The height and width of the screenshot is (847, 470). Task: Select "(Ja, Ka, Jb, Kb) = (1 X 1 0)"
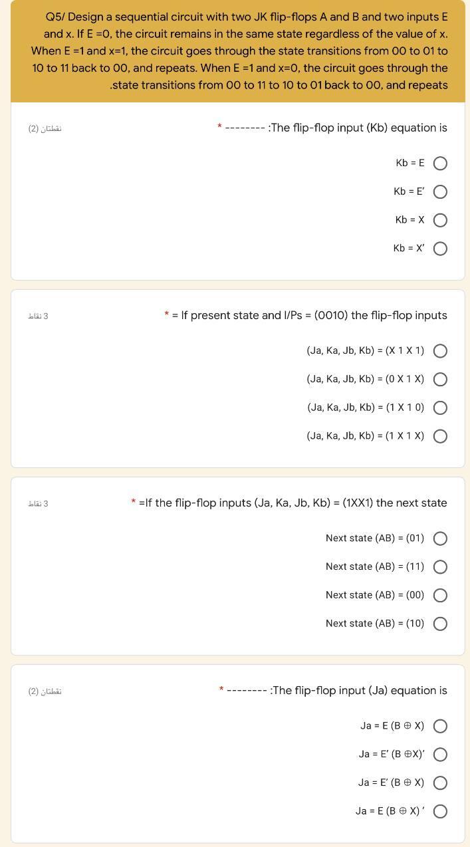click(x=440, y=408)
